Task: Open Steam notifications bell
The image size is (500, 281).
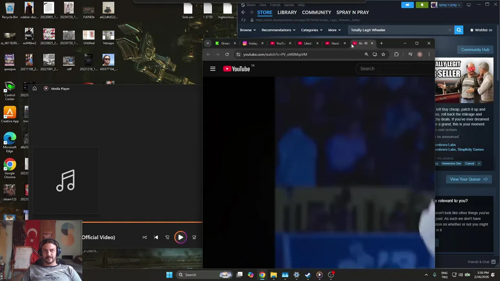Action: (x=422, y=5)
